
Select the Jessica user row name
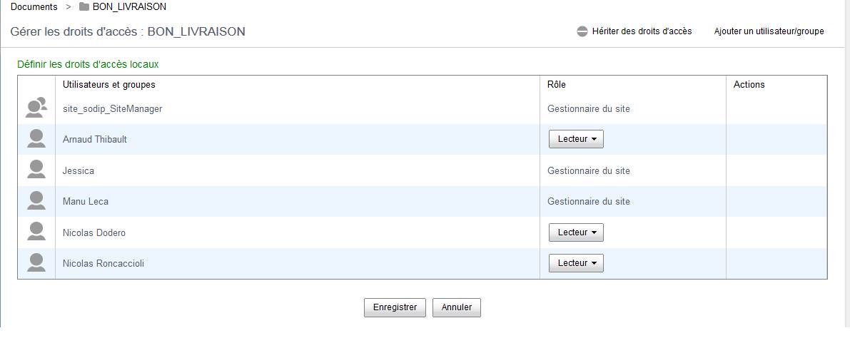[79, 170]
